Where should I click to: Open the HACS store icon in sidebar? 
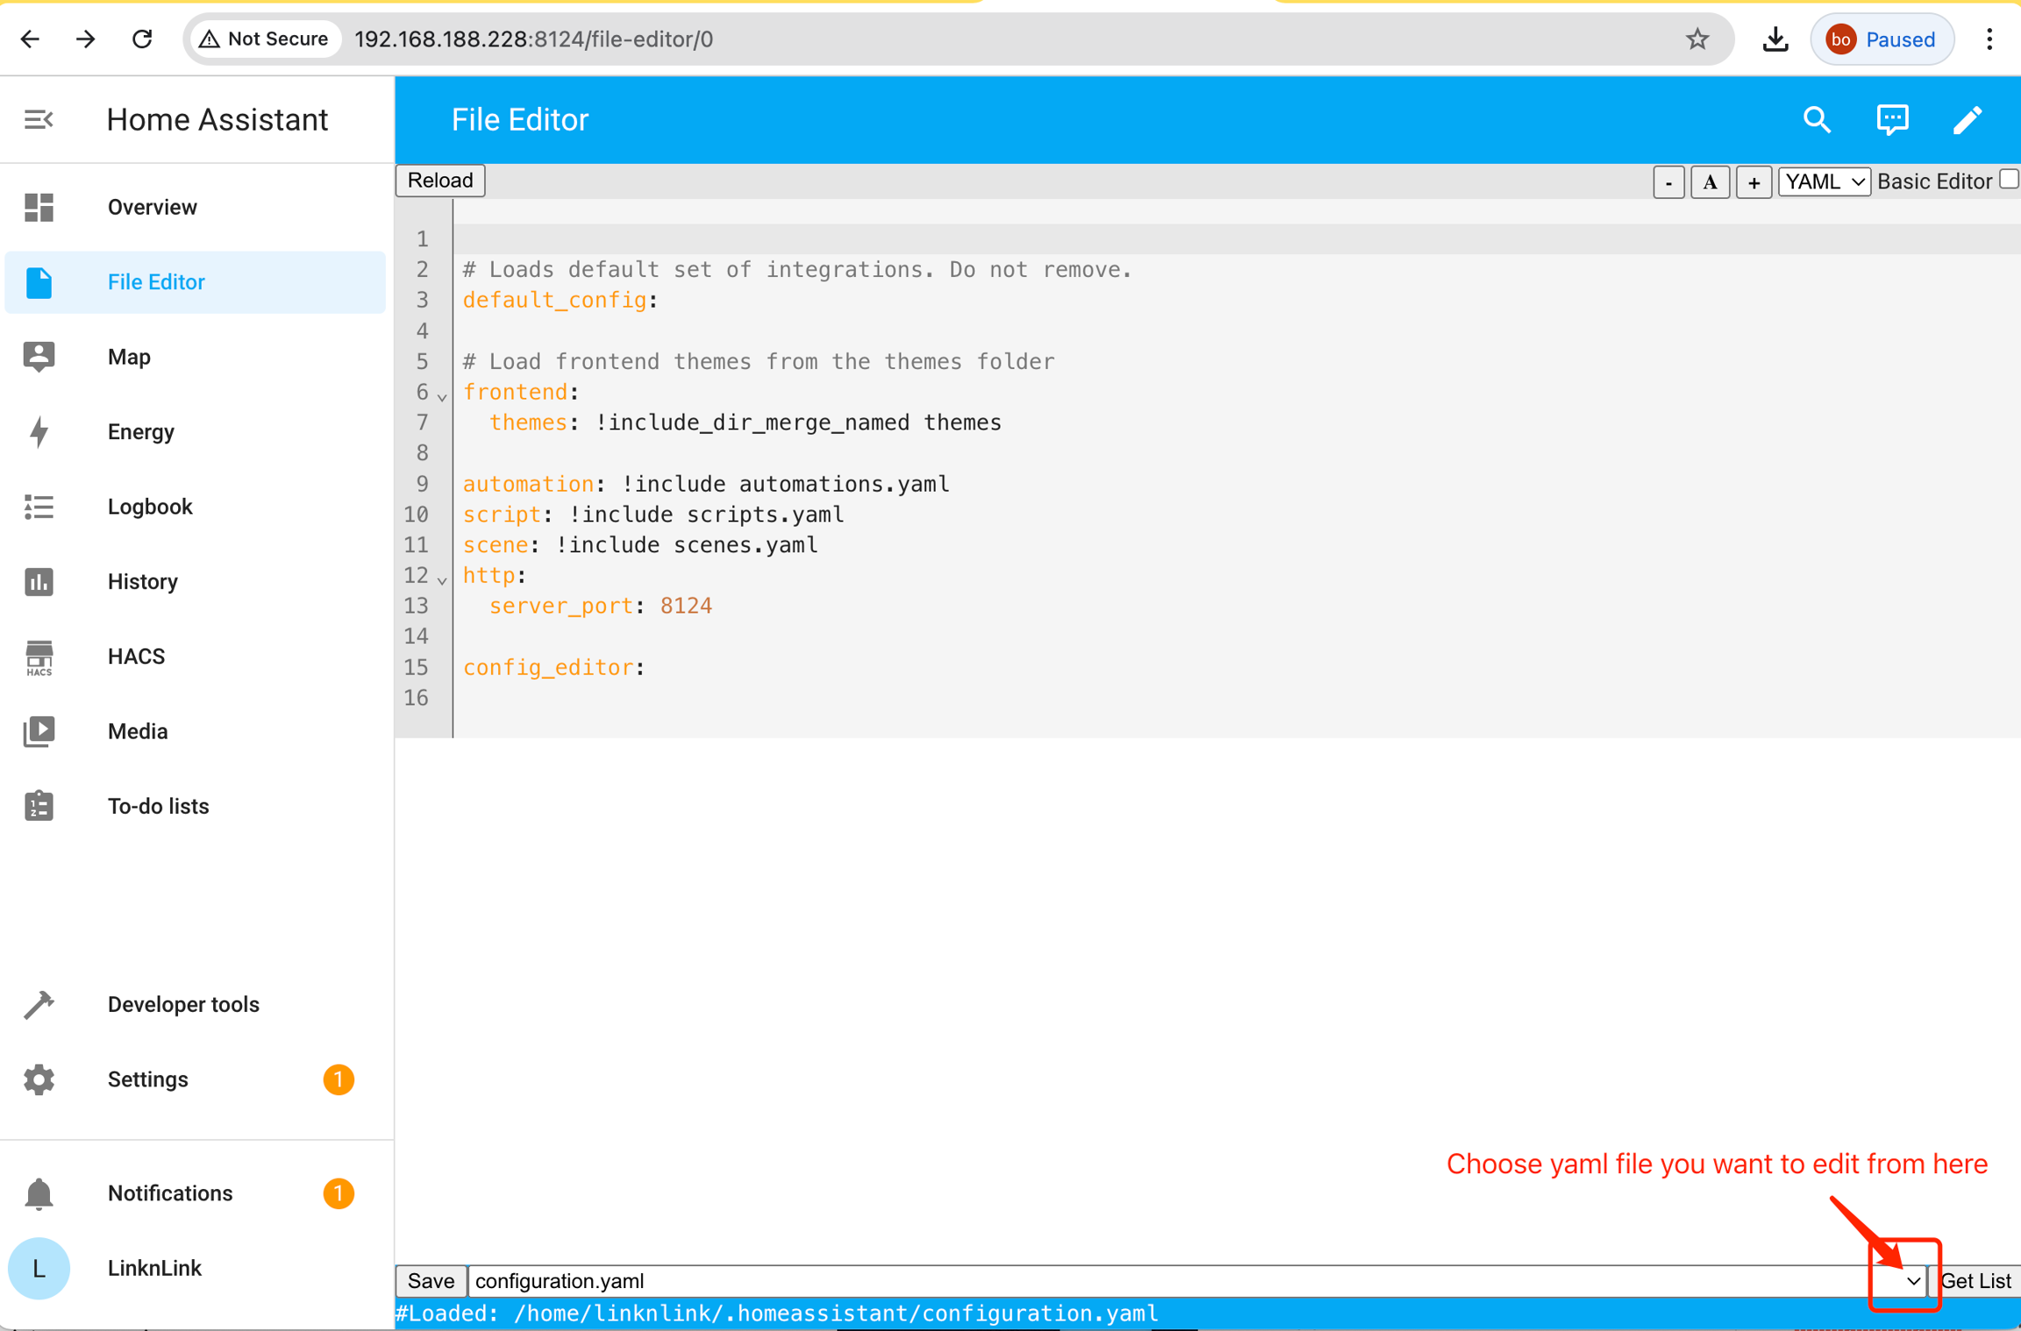point(39,657)
